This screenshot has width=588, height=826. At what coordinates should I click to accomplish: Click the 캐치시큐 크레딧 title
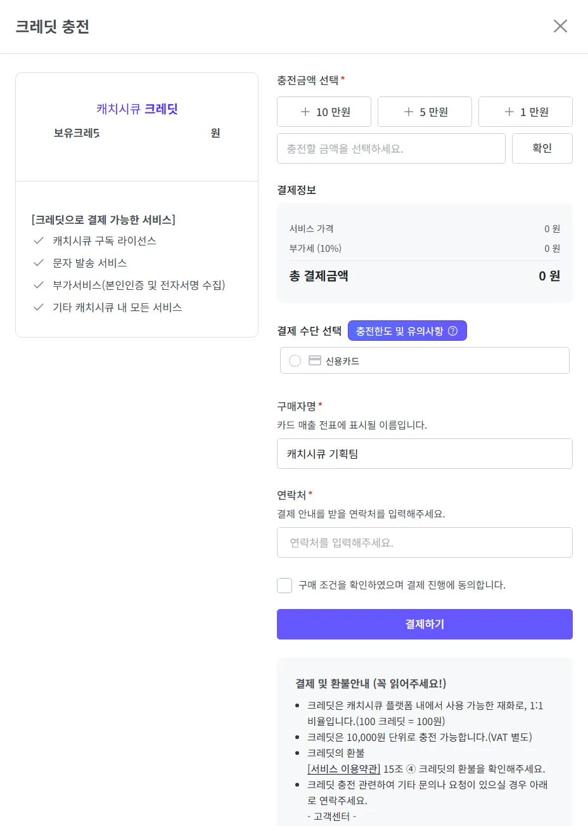point(137,108)
